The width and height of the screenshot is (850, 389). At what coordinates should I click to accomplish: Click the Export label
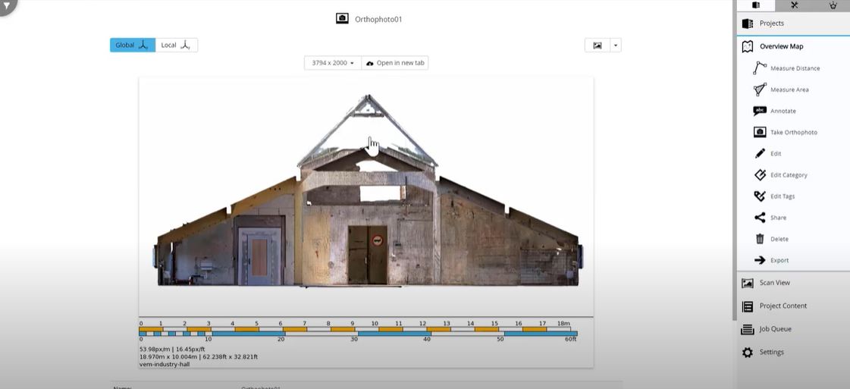click(779, 260)
